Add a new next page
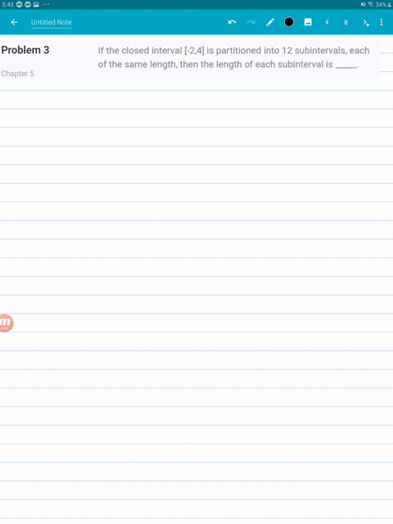 pos(366,23)
